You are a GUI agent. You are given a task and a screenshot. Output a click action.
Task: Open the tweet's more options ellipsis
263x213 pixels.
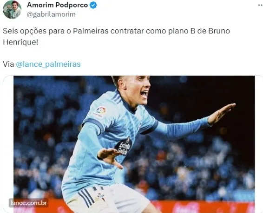[261, 6]
